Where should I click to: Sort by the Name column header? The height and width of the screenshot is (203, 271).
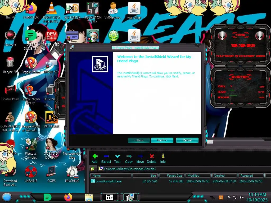111,176
